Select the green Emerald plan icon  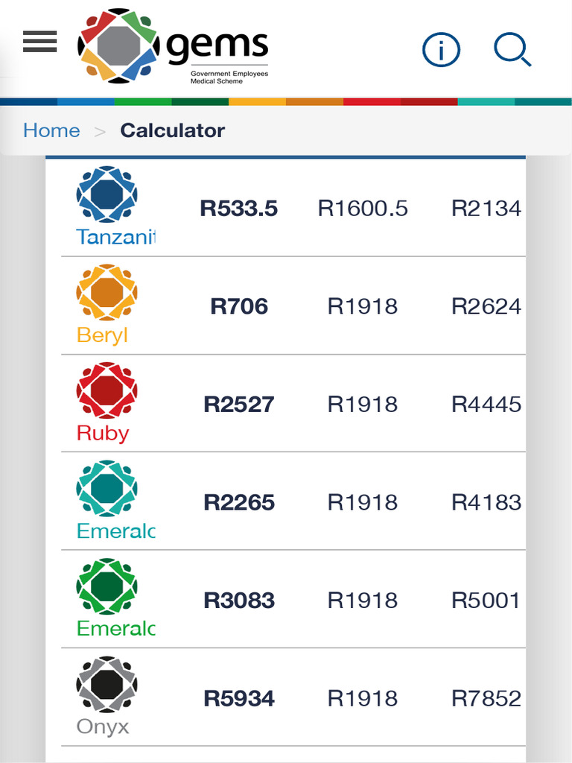107,586
